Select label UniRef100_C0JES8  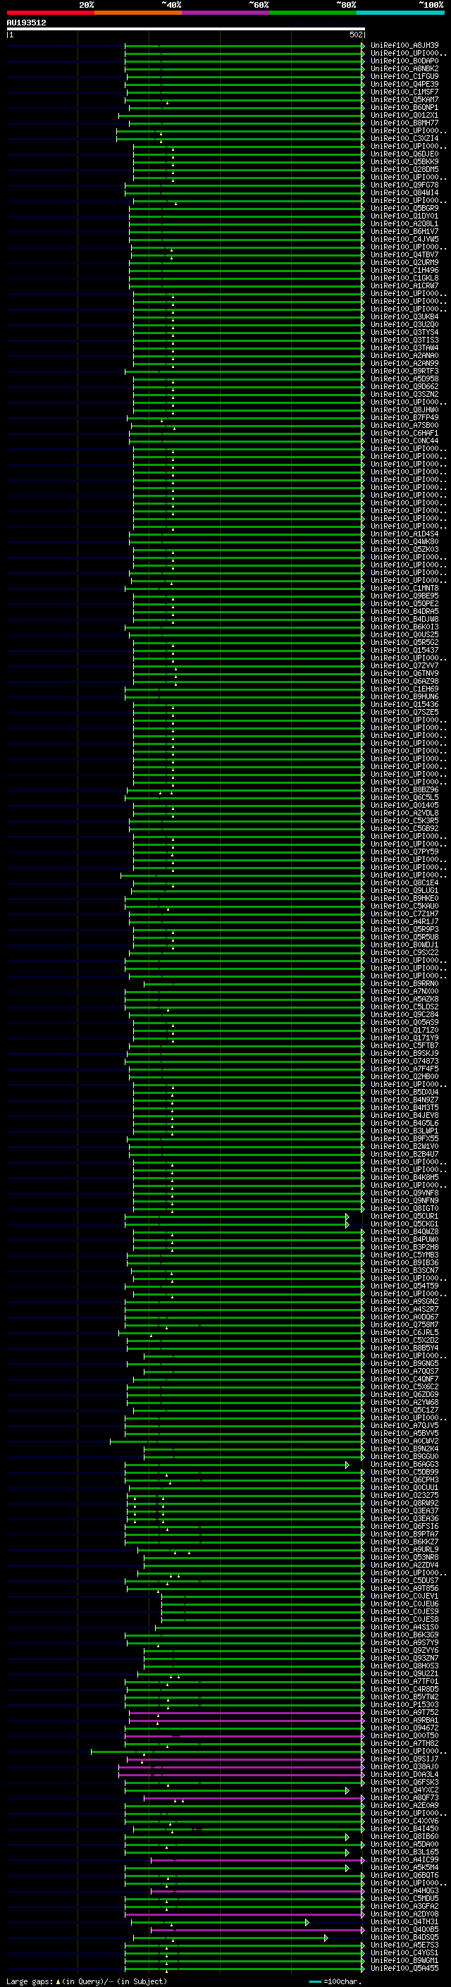[404, 1619]
